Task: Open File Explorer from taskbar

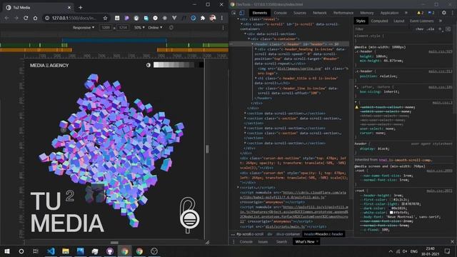Action: point(66,251)
